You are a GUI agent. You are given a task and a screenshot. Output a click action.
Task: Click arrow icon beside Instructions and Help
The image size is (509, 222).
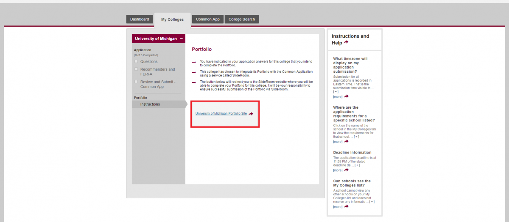tap(346, 43)
